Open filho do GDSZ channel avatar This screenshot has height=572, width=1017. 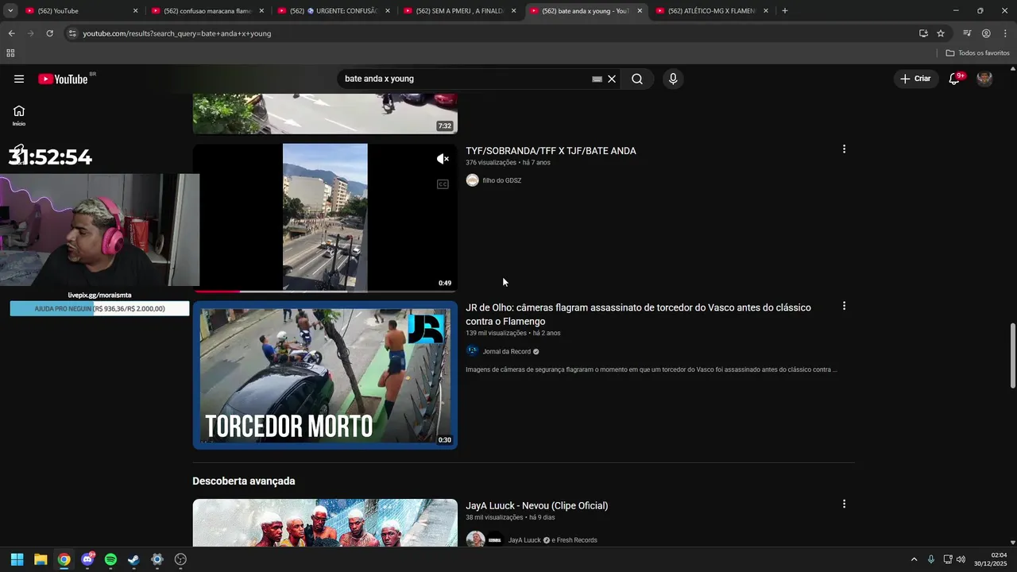click(472, 180)
